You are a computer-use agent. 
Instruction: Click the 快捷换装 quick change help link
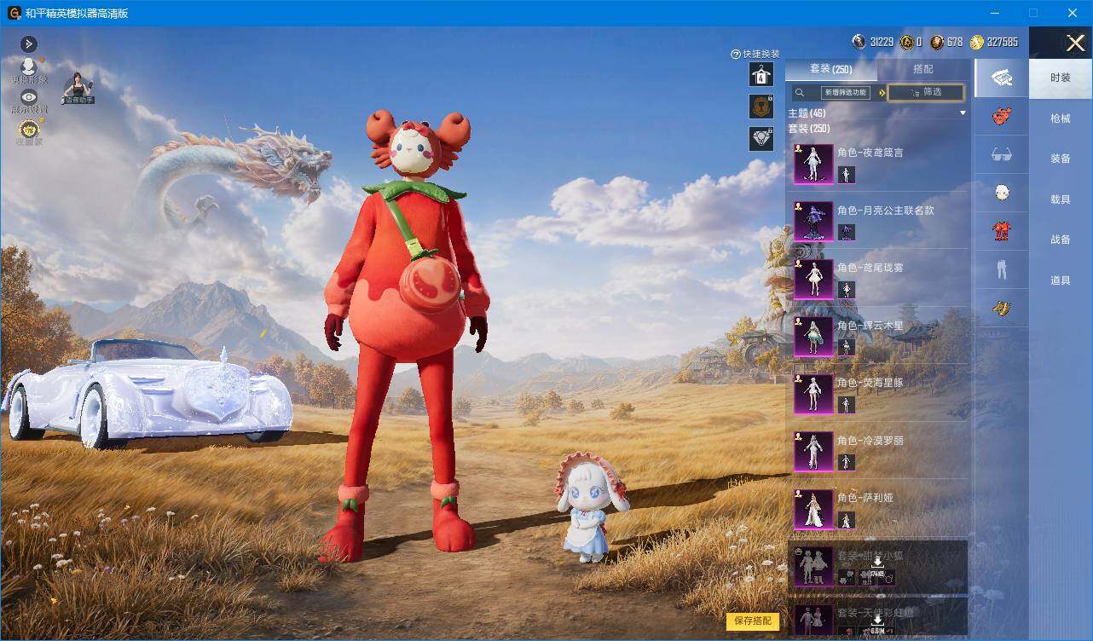[755, 54]
